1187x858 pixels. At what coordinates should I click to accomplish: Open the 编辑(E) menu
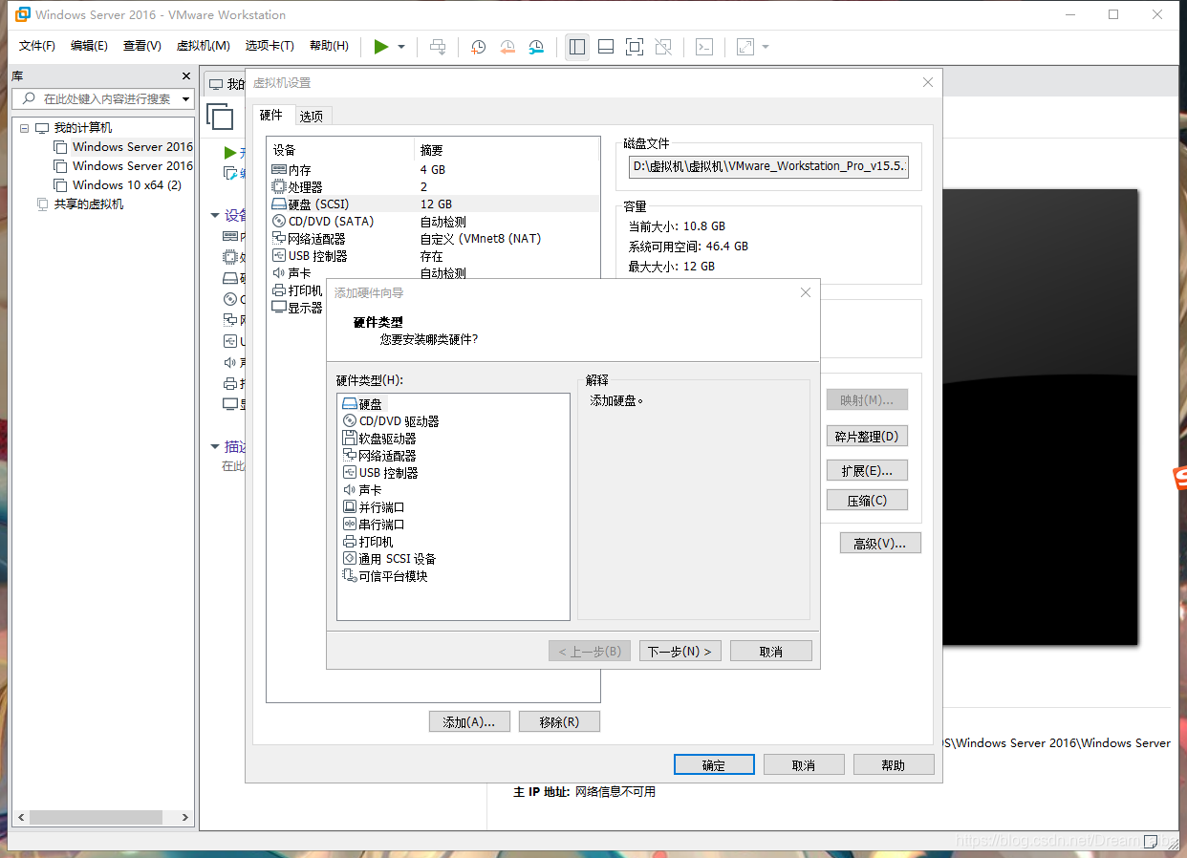(x=89, y=46)
